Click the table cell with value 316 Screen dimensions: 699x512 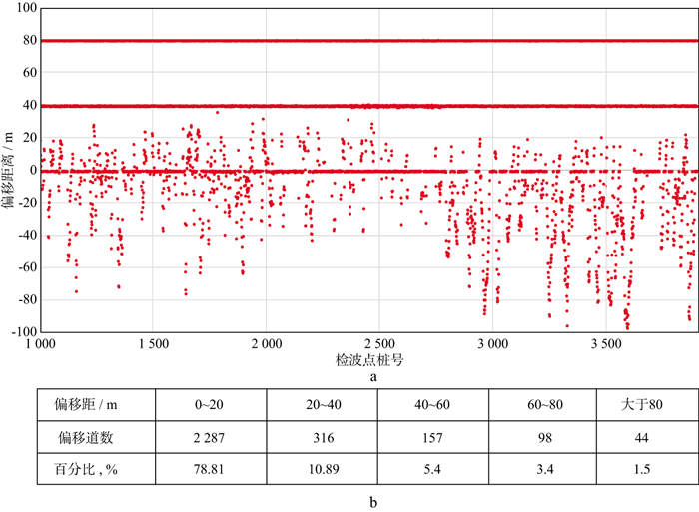pos(322,437)
